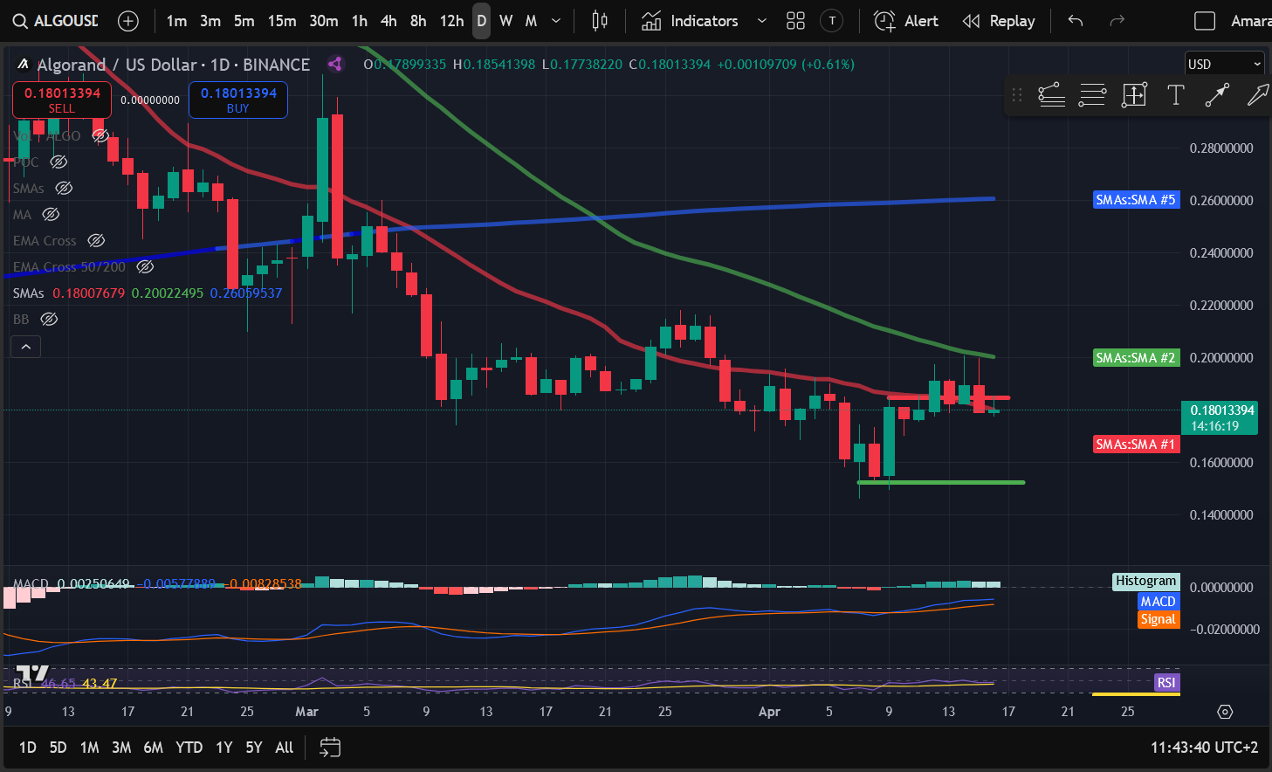Expand the favorite indicators dropdown arrow
Screen dimensions: 1272x772
[x=762, y=21]
